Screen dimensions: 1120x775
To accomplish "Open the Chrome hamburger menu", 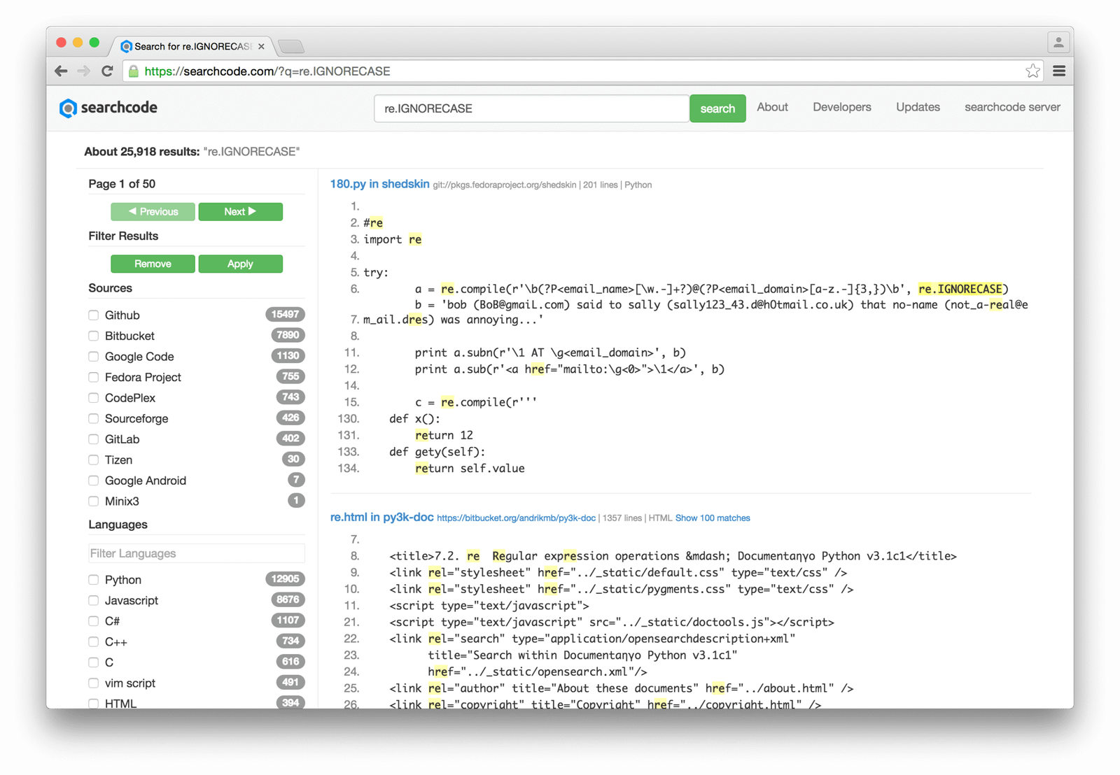I will click(x=1059, y=71).
